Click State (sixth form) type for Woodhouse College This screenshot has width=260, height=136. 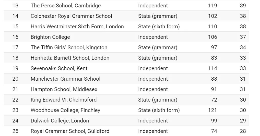coord(159,110)
